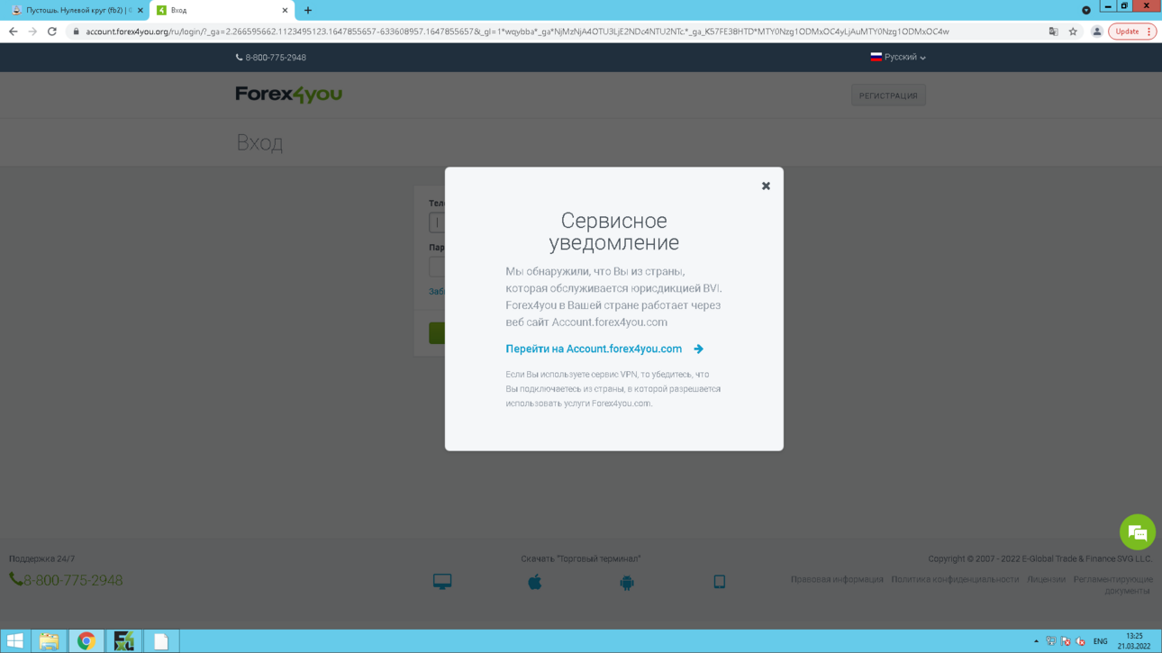
Task: Download desktop trading terminal
Action: tap(442, 582)
